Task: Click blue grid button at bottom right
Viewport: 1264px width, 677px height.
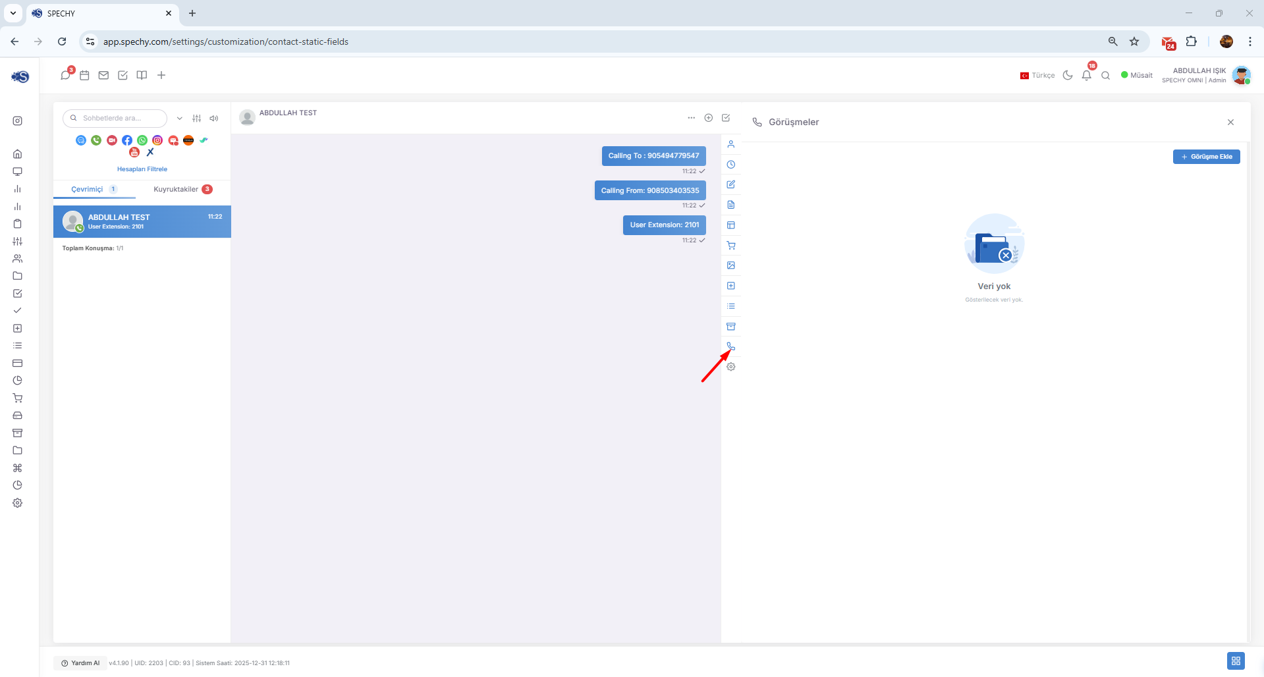Action: (1236, 661)
